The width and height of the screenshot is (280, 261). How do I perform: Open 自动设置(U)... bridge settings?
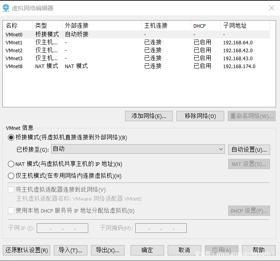coord(249,150)
